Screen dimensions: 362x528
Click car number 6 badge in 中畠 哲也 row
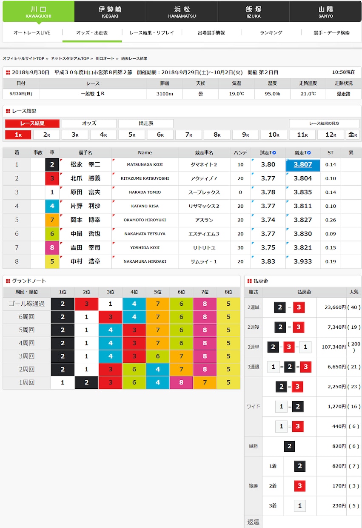pyautogui.click(x=52, y=234)
